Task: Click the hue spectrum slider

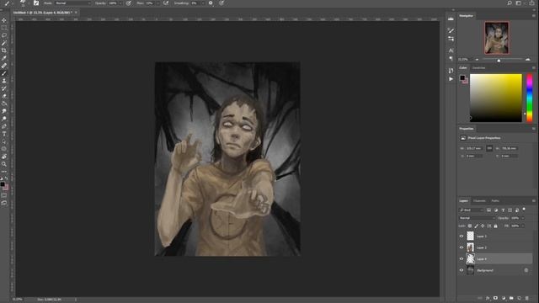Action: click(x=530, y=98)
